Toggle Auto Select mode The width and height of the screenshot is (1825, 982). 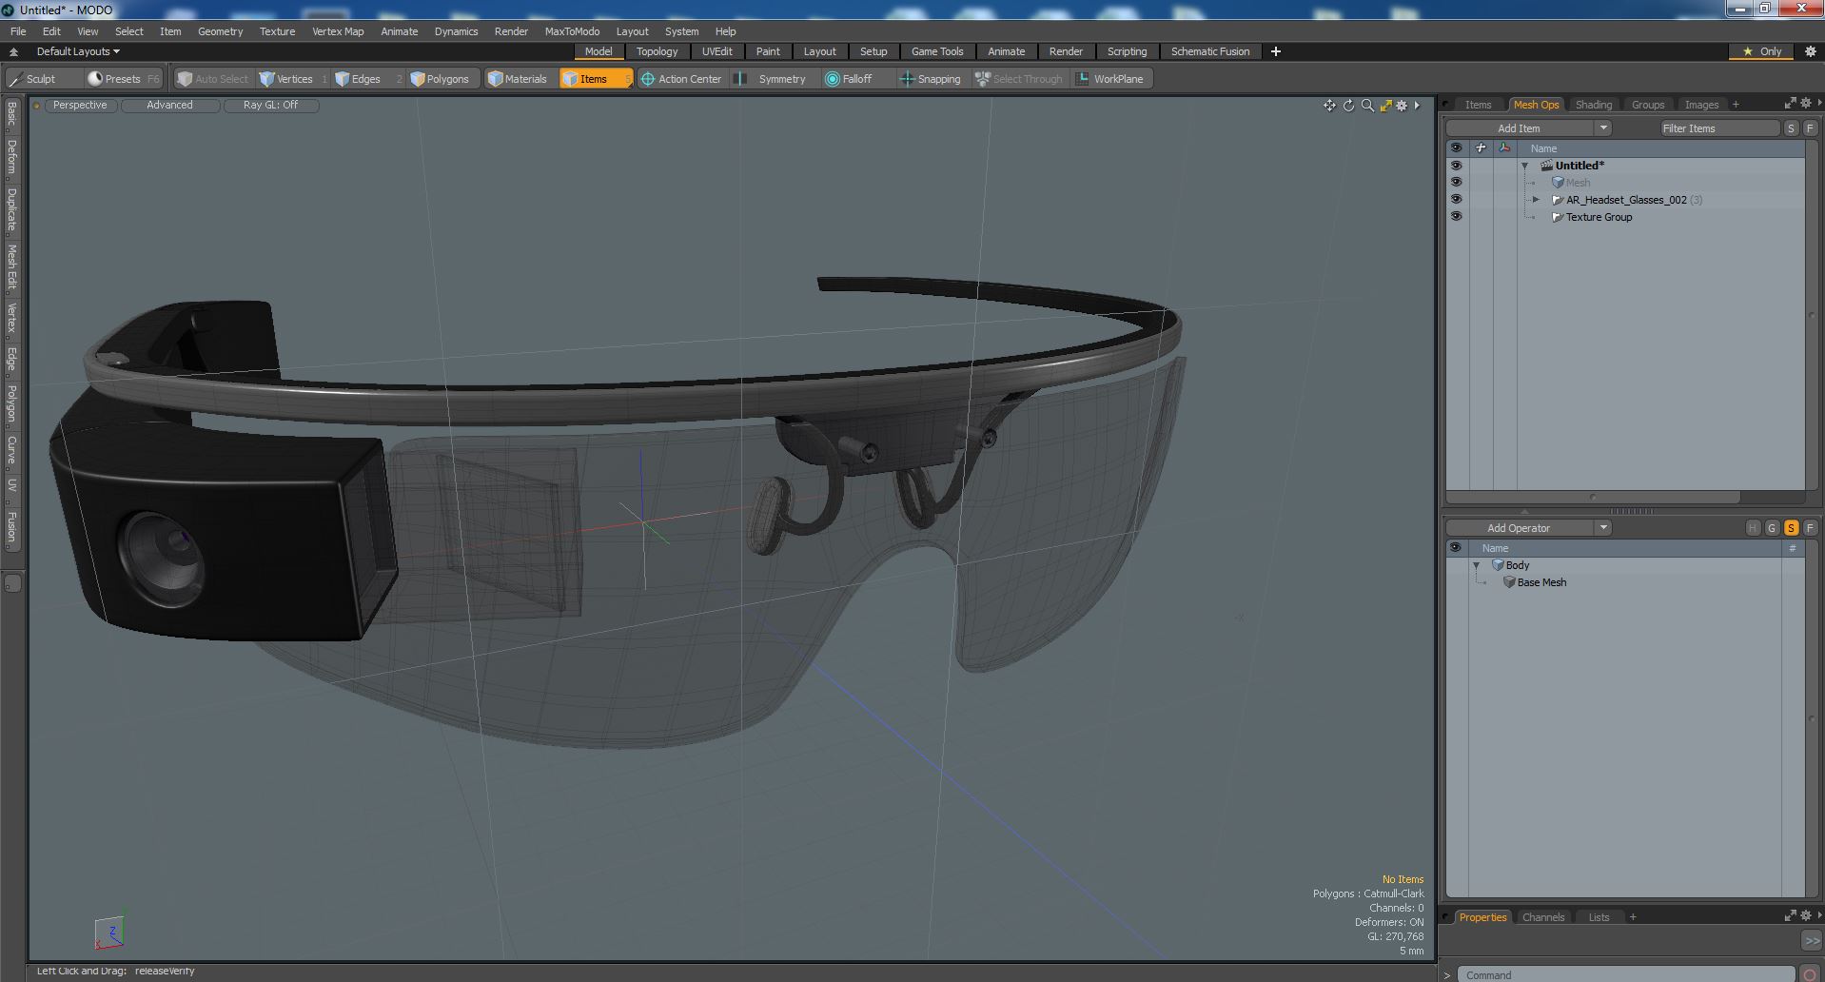coord(212,79)
